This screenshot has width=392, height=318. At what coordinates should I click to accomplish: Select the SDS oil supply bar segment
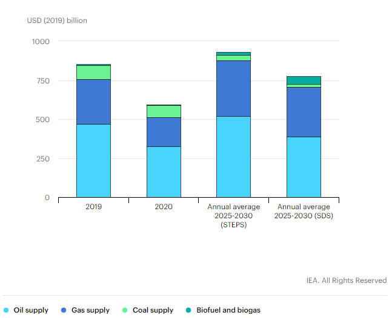point(304,167)
